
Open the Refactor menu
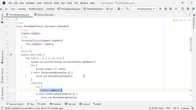point(48,3)
